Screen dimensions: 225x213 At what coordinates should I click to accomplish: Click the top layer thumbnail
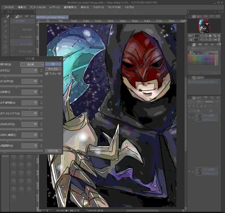point(199,118)
